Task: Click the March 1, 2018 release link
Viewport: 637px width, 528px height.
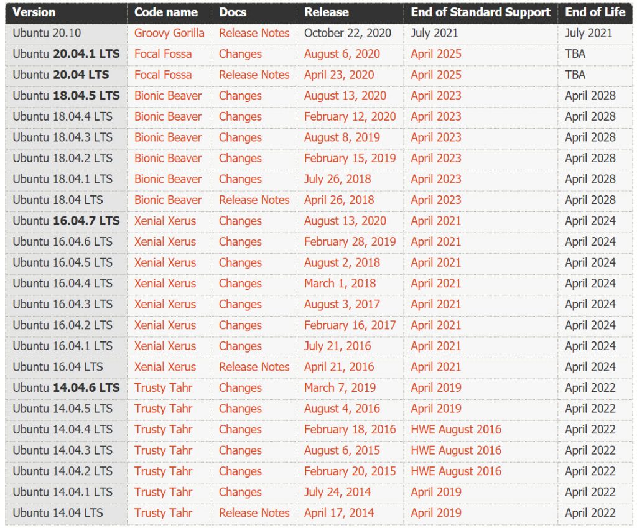Action: pyautogui.click(x=340, y=284)
